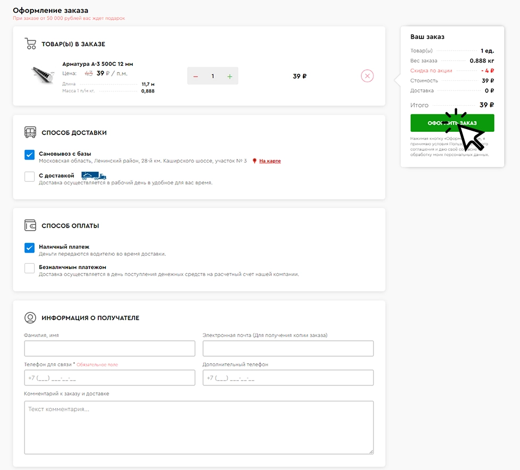Open the Арматура product thumbnail
This screenshot has height=470, width=520.
(x=43, y=75)
